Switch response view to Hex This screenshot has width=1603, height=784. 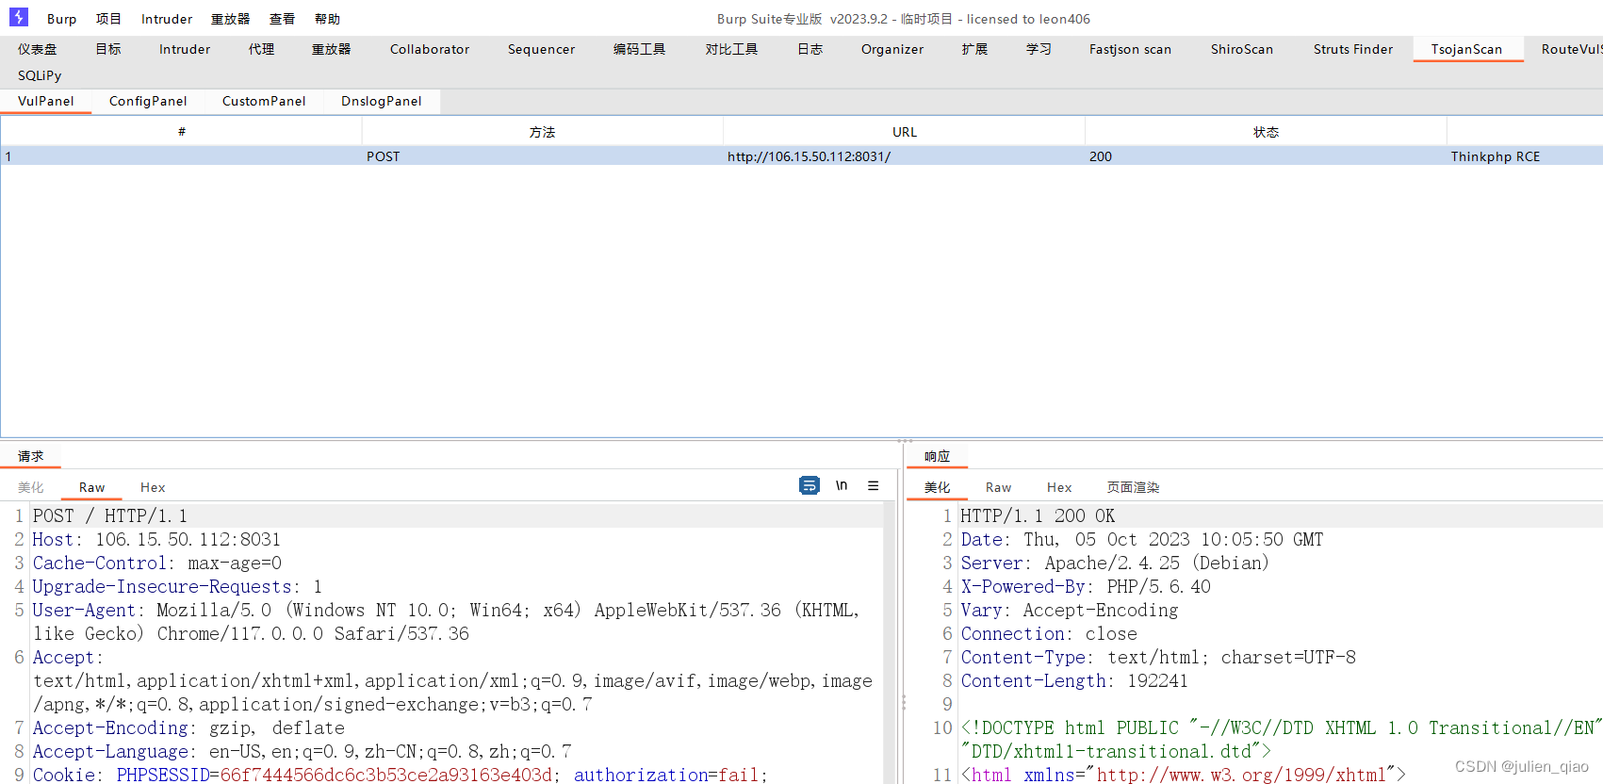point(1059,487)
